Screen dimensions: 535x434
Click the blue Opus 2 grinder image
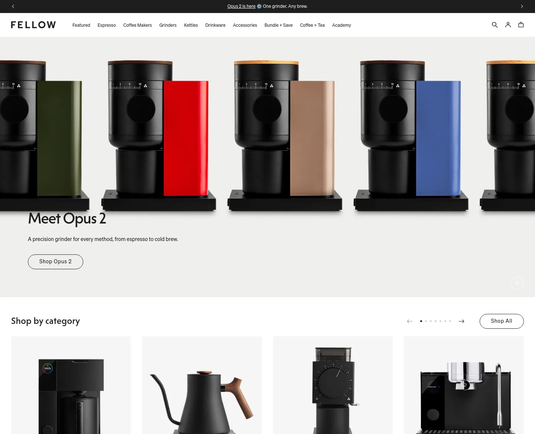pos(411,136)
